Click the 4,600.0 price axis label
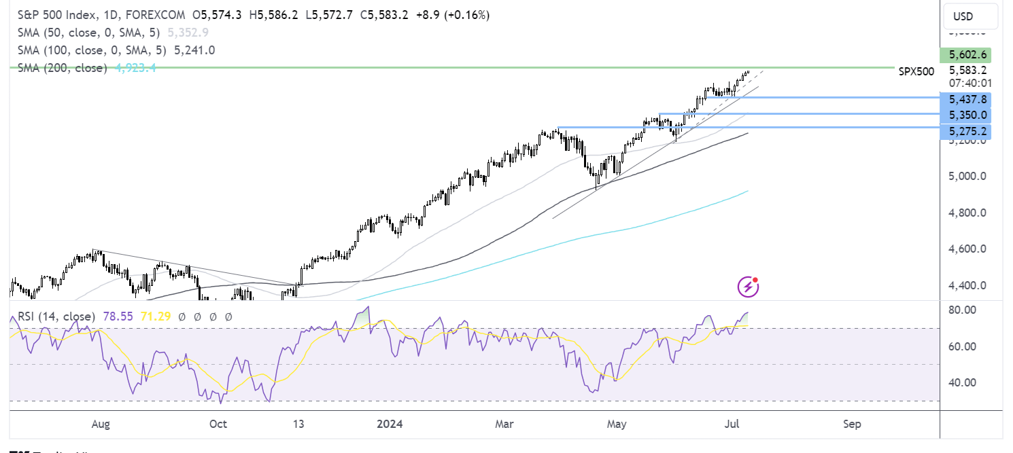1013x453 pixels. pos(969,249)
